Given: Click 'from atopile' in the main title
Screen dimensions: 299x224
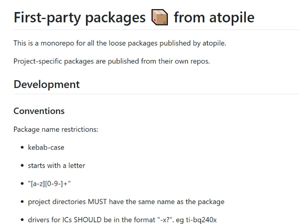Looking at the screenshot, I should pos(214,17).
